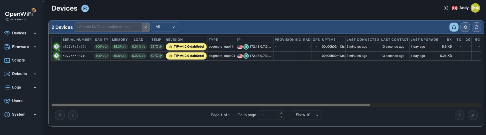Open language selector UK flag

(x=454, y=8)
